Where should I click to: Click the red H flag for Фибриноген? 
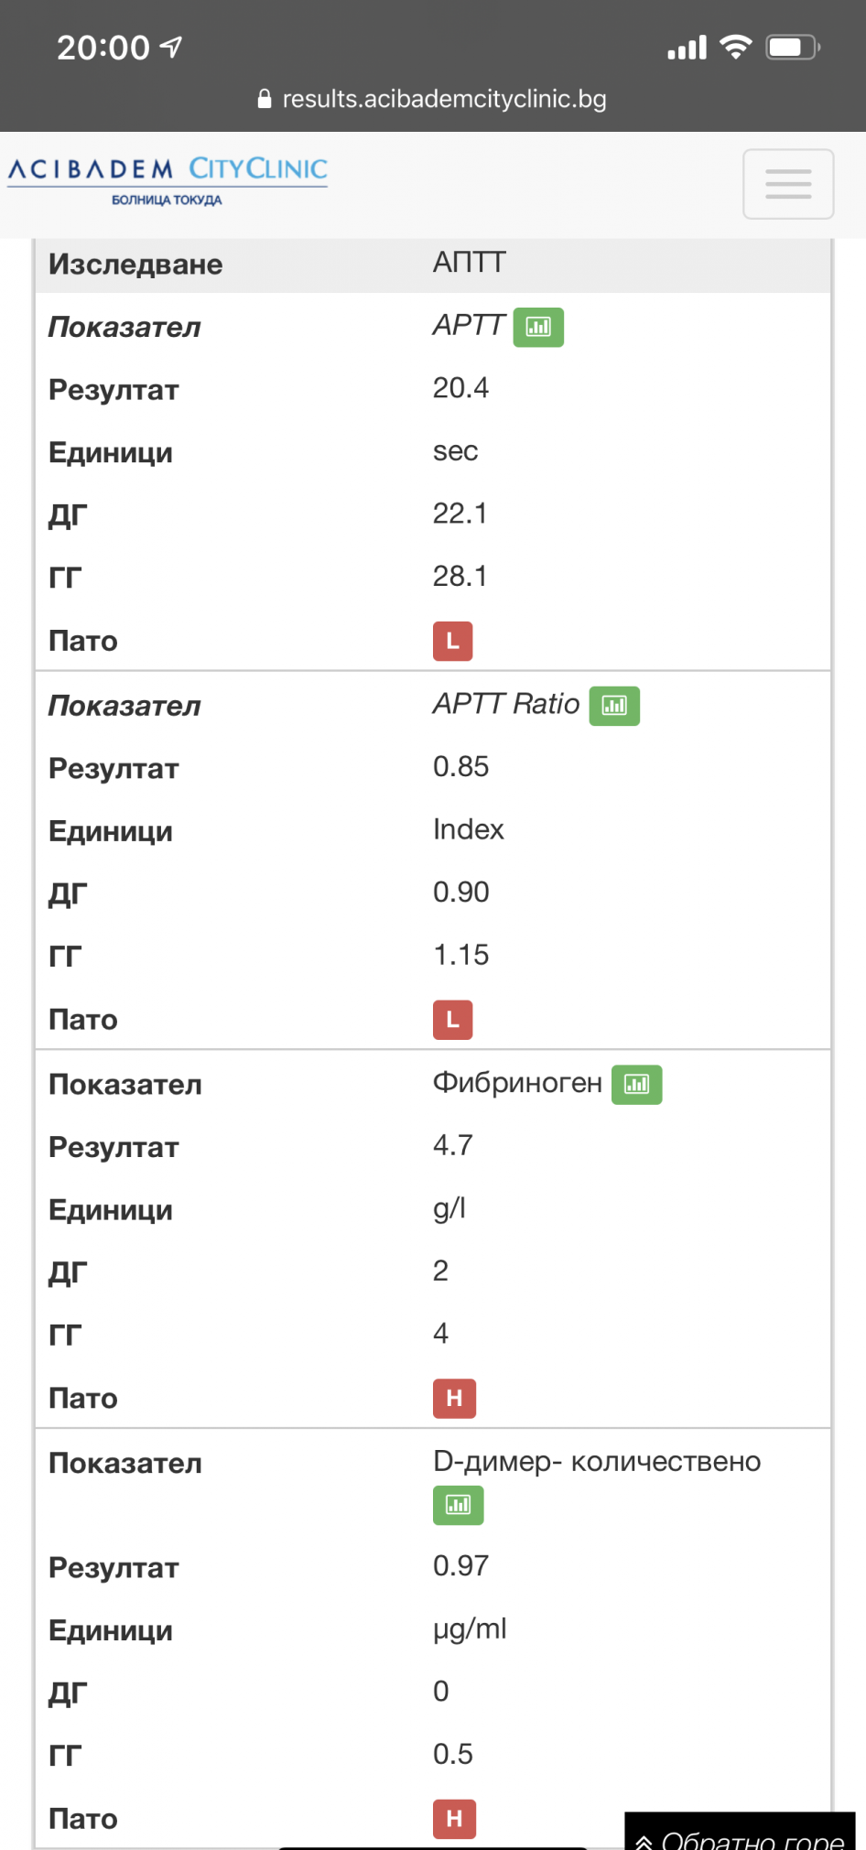[x=454, y=1398]
